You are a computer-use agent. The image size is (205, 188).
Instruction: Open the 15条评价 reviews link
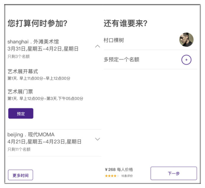pos(127,176)
